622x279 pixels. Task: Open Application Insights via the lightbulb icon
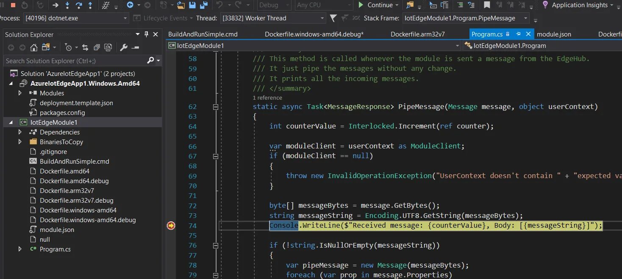pyautogui.click(x=545, y=5)
